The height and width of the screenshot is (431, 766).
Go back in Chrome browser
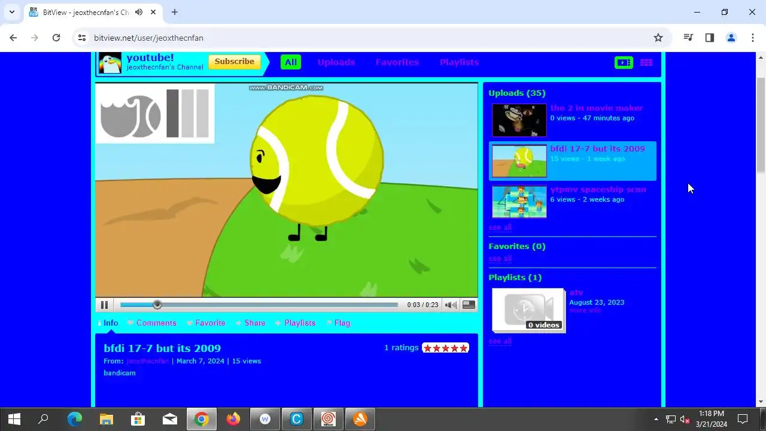13,38
